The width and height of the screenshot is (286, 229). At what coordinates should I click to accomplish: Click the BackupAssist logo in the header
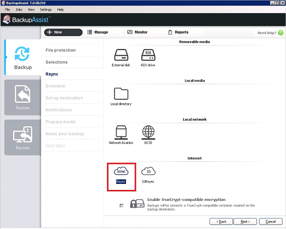click(x=26, y=20)
